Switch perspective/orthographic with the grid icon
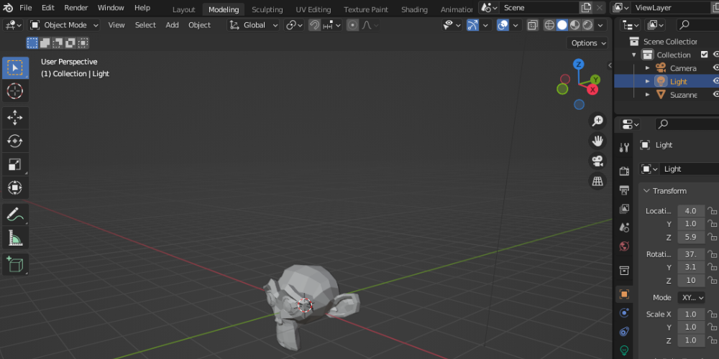719x359 pixels. pyautogui.click(x=597, y=182)
